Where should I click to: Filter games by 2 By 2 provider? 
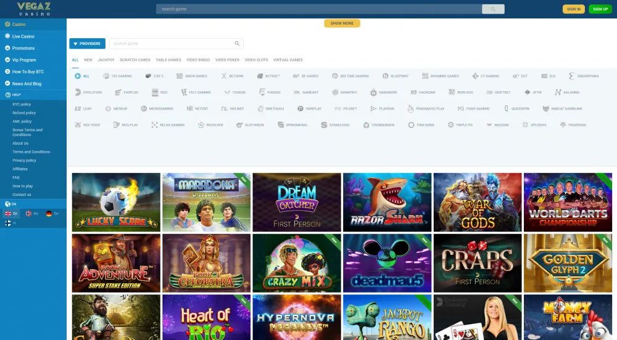(x=154, y=76)
